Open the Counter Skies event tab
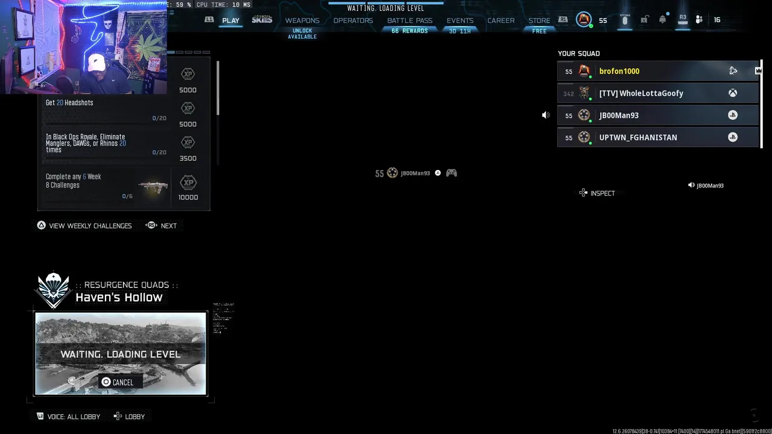Image resolution: width=772 pixels, height=434 pixels. click(x=262, y=20)
